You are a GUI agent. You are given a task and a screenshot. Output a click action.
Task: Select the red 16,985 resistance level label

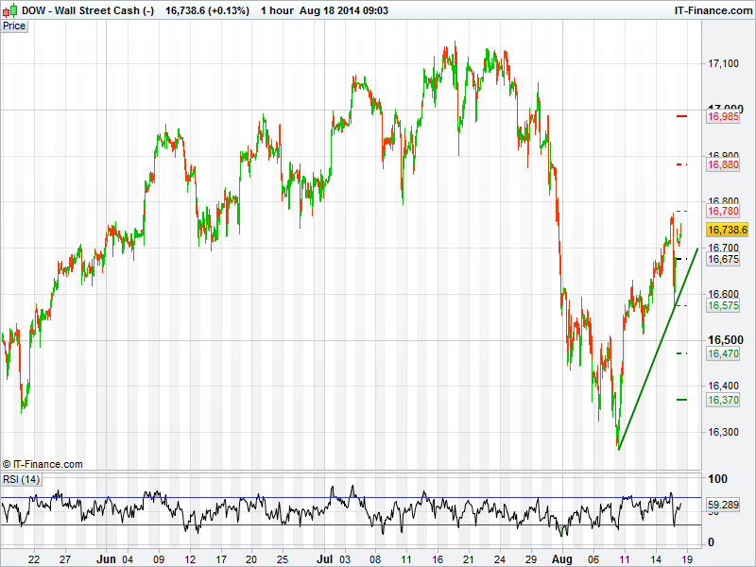pyautogui.click(x=723, y=117)
